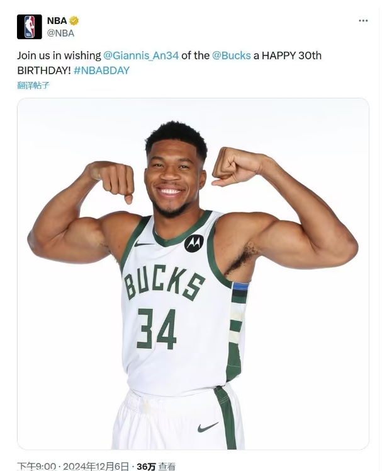The width and height of the screenshot is (382, 471).
Task: Click the BUCKS lettering on the jersey
Action: coord(164,283)
